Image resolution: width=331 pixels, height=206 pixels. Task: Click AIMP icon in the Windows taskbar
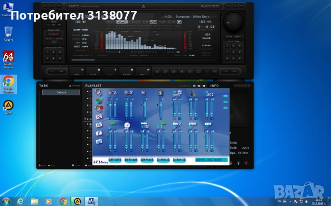click(77, 201)
